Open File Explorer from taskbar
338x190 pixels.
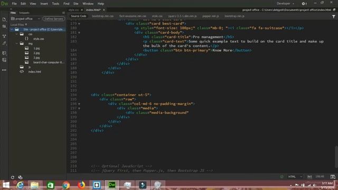[x=35, y=185]
